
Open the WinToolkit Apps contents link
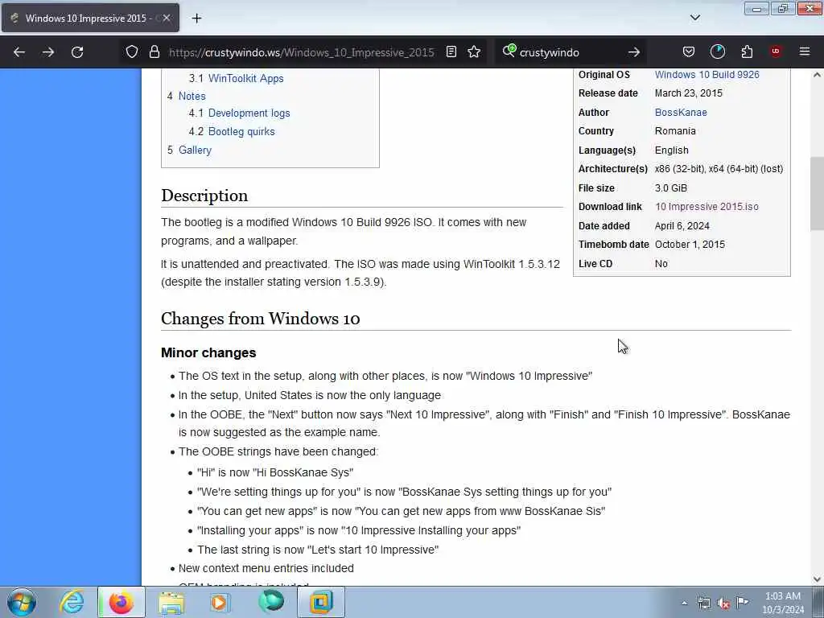point(246,78)
